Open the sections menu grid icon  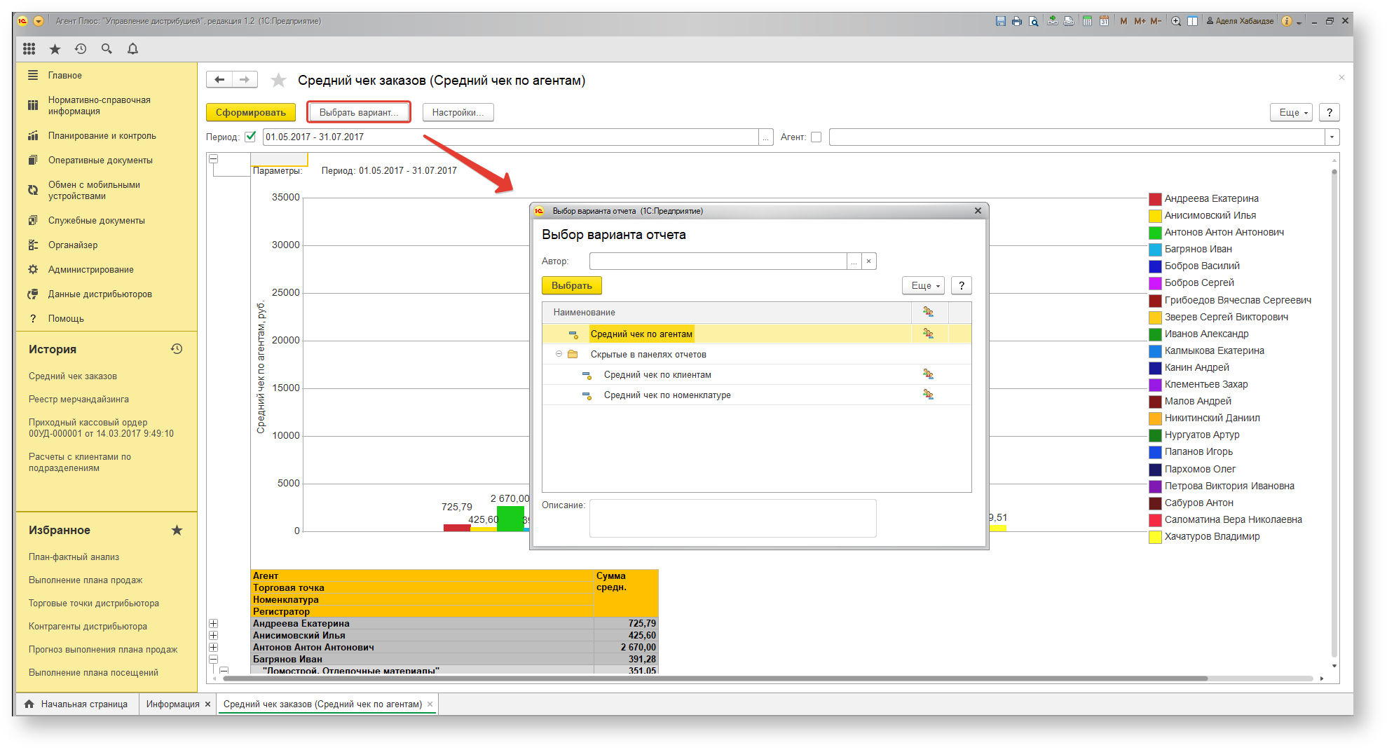[x=29, y=48]
